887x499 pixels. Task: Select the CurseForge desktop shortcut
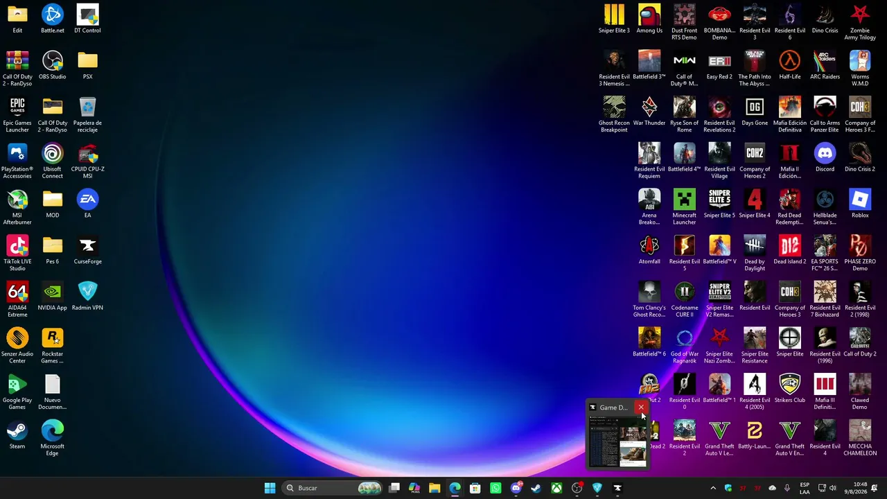click(87, 250)
